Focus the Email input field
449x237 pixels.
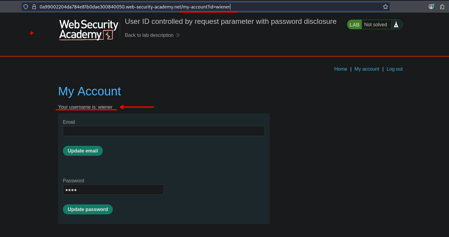point(164,131)
